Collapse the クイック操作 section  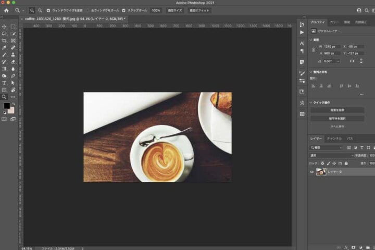coord(310,103)
